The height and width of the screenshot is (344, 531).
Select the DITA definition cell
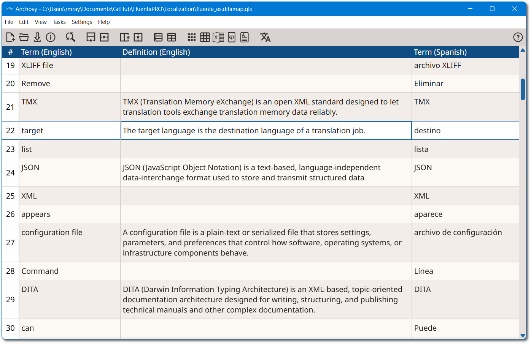tap(266, 300)
